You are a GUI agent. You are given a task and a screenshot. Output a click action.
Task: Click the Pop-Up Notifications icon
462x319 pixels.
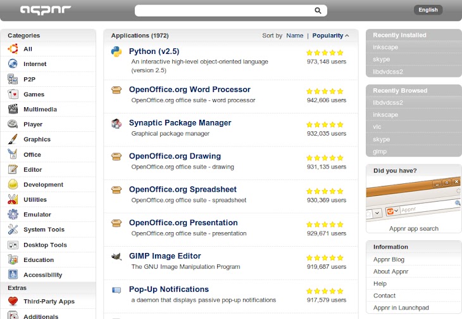click(116, 290)
